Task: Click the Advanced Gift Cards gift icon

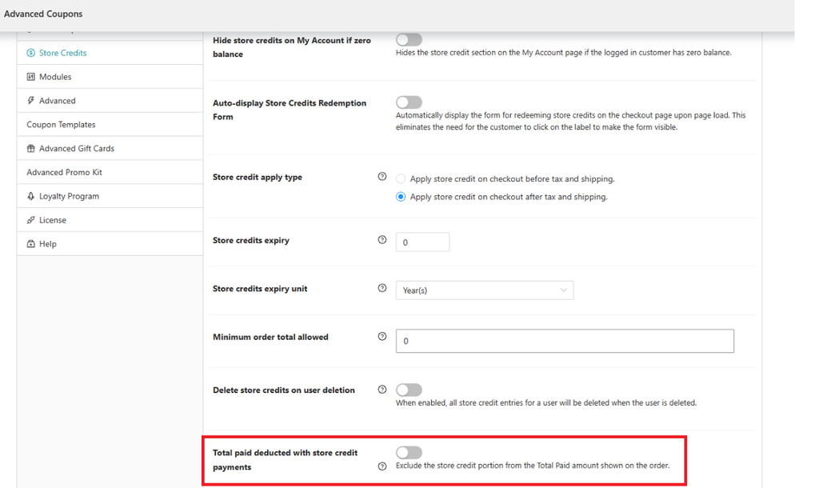Action: click(x=31, y=148)
